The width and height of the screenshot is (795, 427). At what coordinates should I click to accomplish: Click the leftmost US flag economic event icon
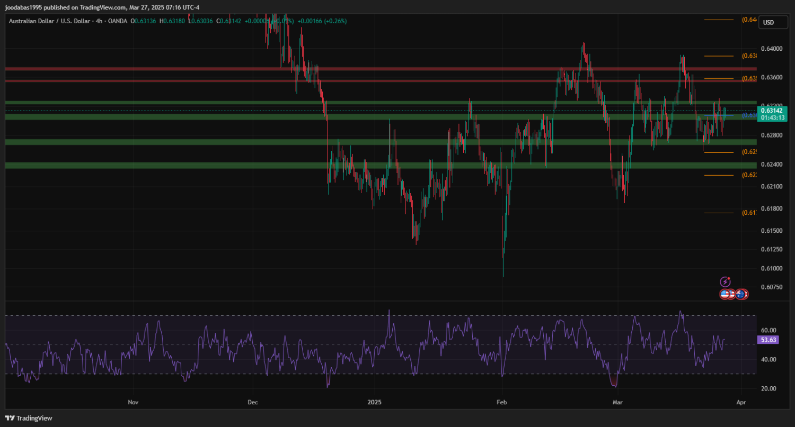pos(725,294)
